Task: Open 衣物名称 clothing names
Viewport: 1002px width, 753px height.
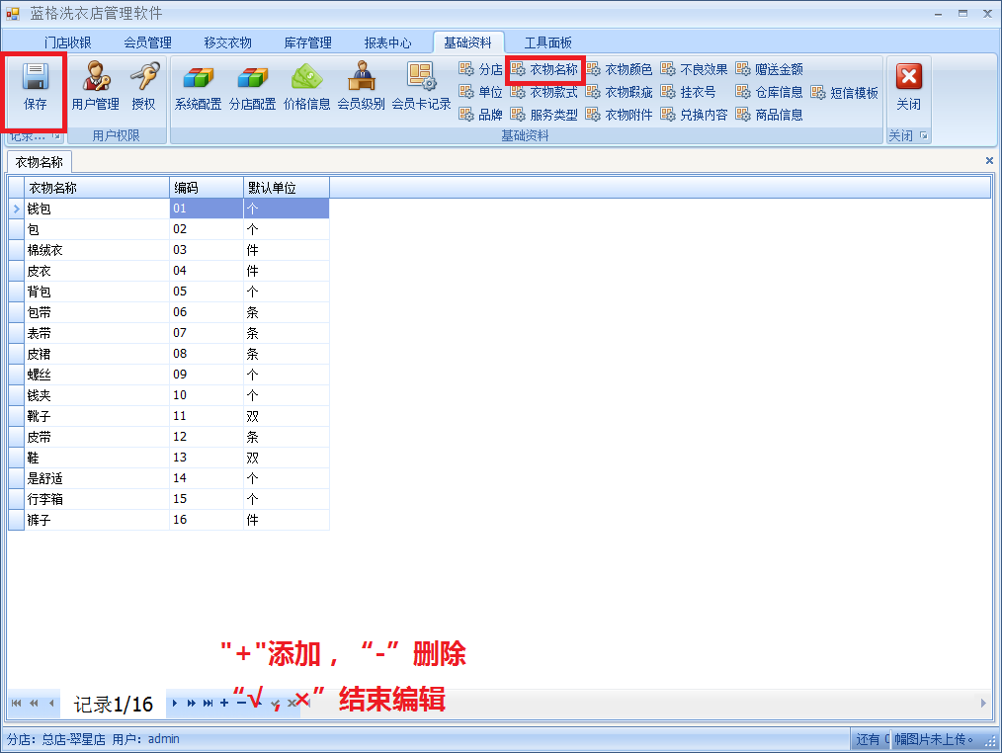Action: [544, 69]
